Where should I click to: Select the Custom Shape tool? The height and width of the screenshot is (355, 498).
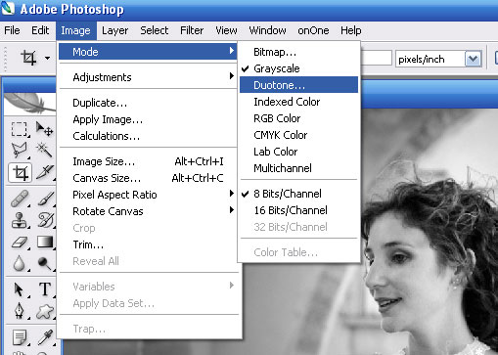(x=44, y=311)
